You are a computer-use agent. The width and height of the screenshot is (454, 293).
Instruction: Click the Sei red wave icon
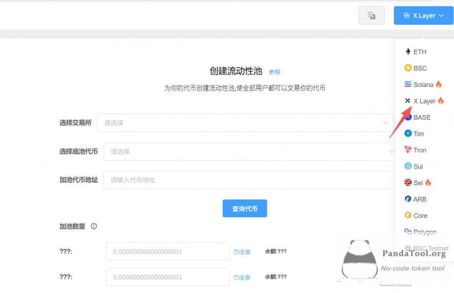[408, 182]
